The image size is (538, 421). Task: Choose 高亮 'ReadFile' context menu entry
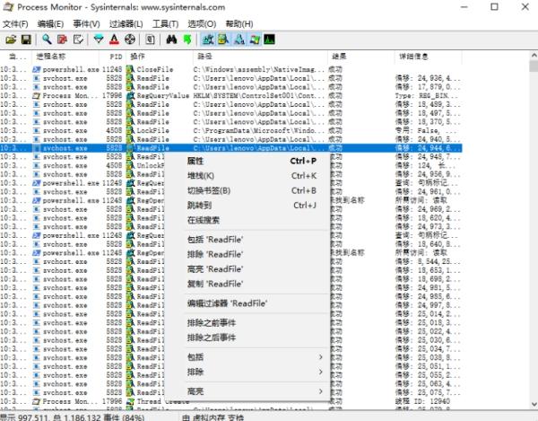coord(247,269)
